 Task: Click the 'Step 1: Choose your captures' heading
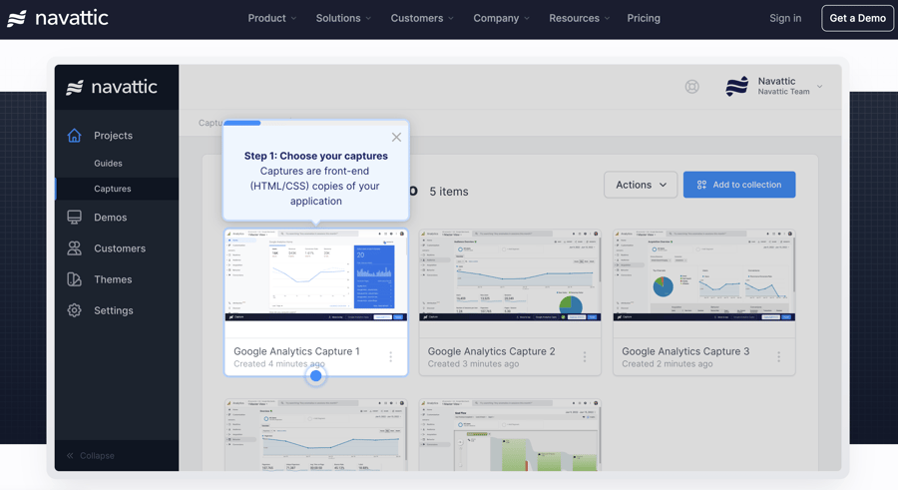315,156
